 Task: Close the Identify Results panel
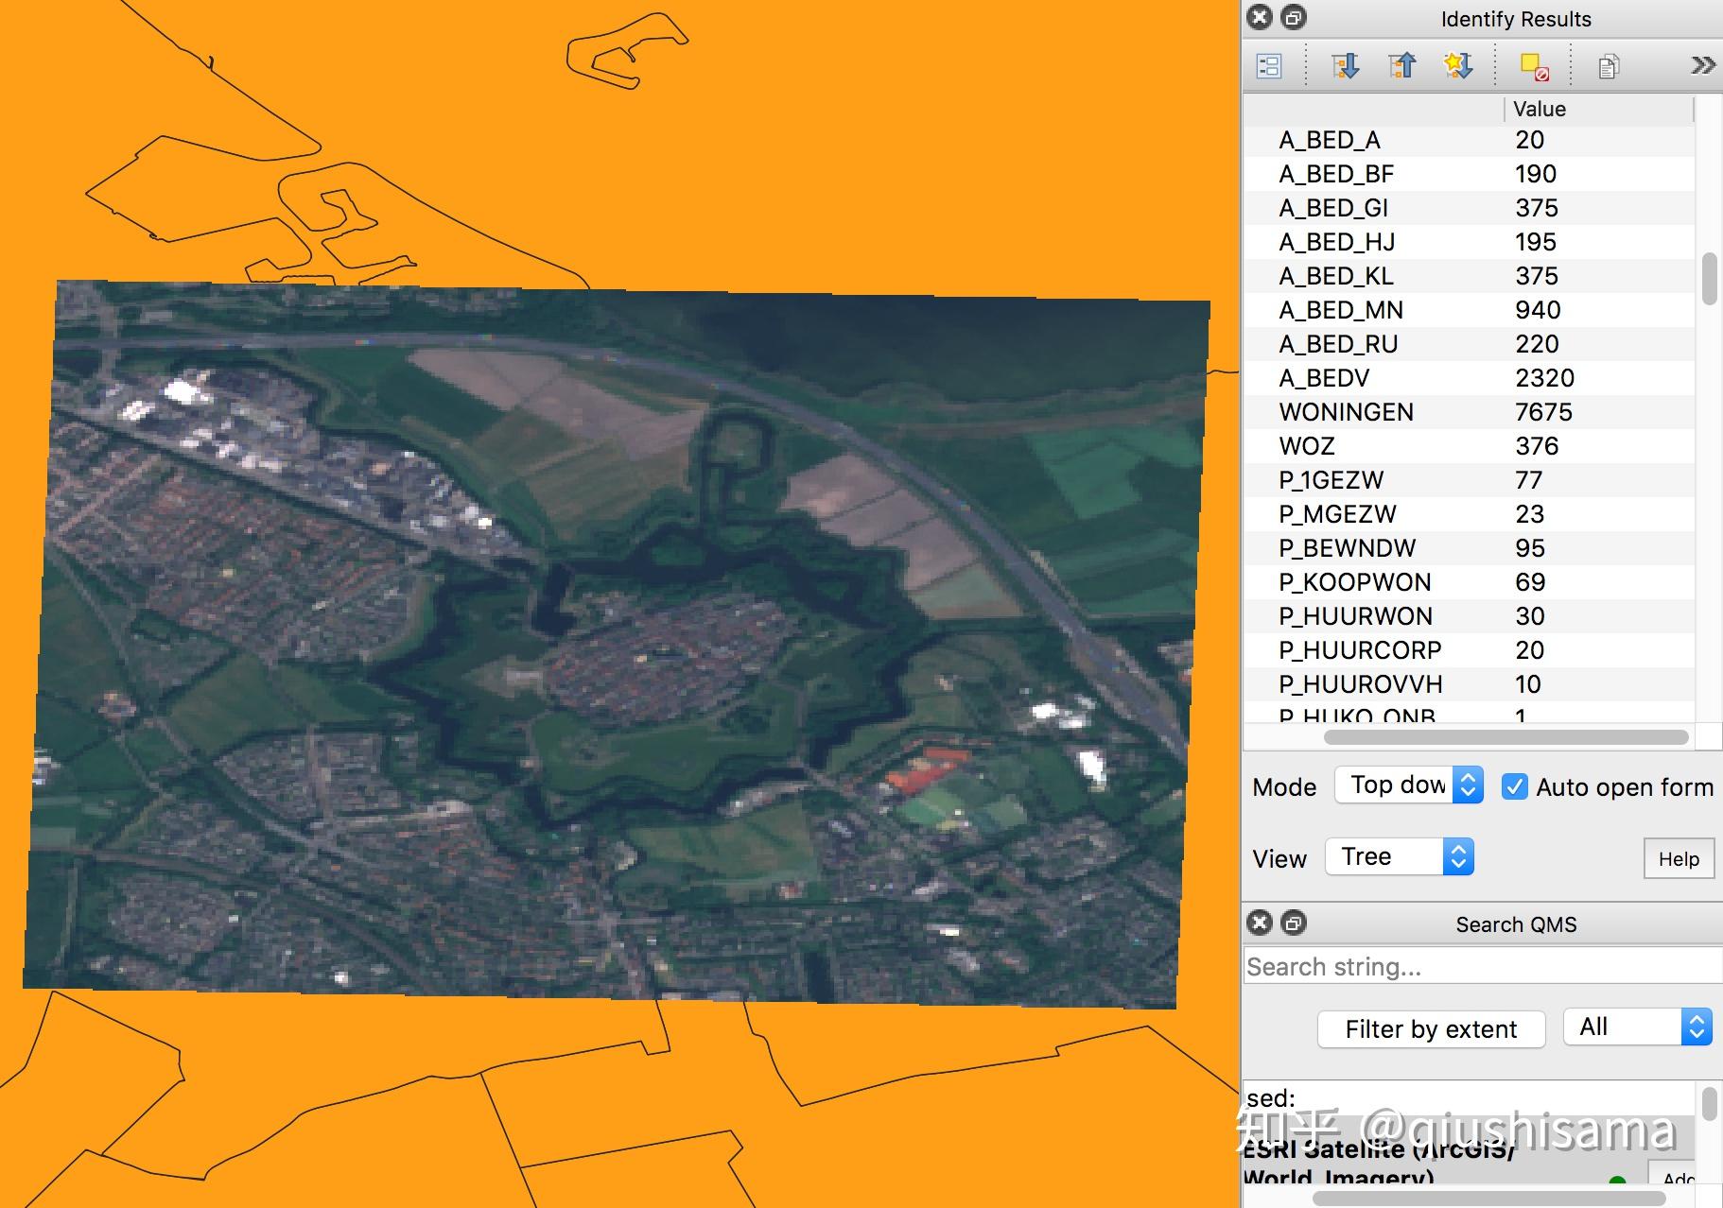tap(1260, 17)
